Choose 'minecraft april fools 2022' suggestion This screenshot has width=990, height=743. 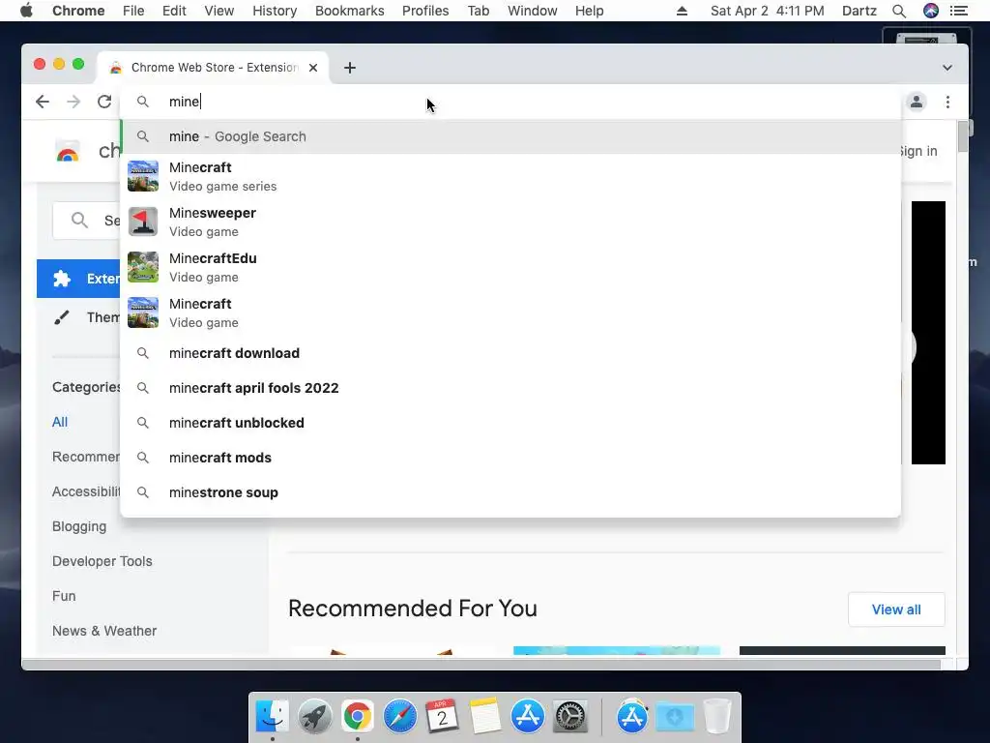pyautogui.click(x=510, y=388)
